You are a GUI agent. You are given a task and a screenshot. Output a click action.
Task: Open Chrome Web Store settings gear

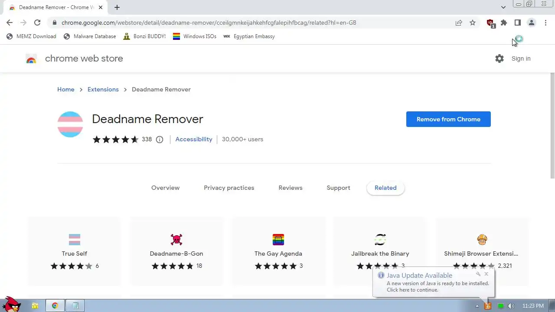pyautogui.click(x=499, y=58)
